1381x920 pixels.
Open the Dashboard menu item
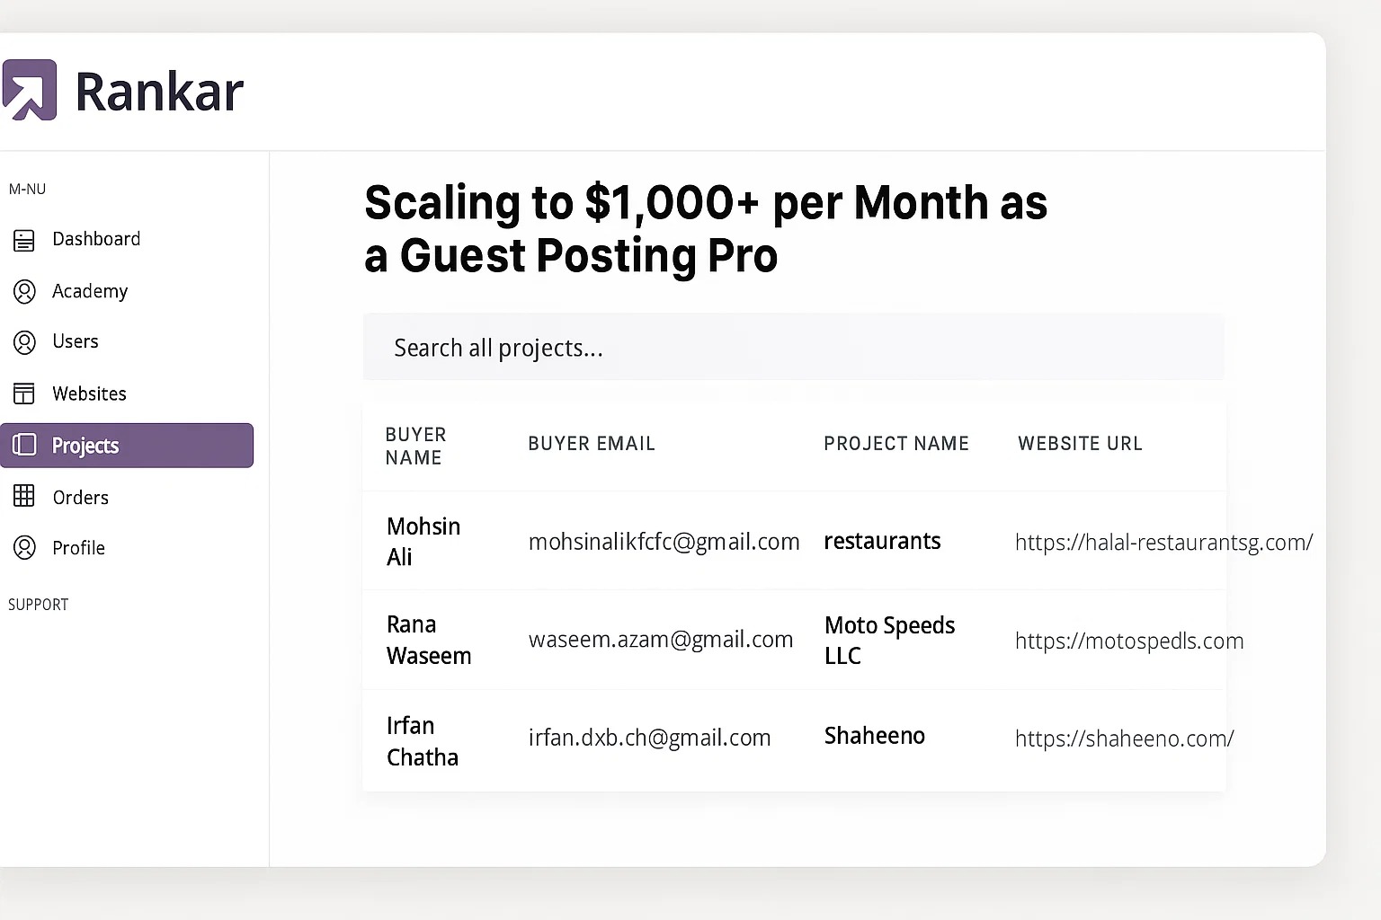coord(96,239)
